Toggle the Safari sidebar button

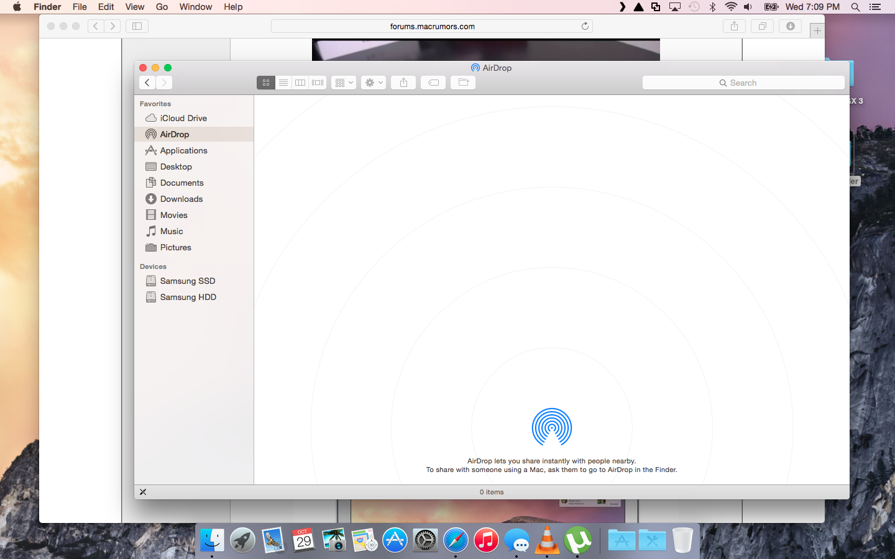pos(137,26)
